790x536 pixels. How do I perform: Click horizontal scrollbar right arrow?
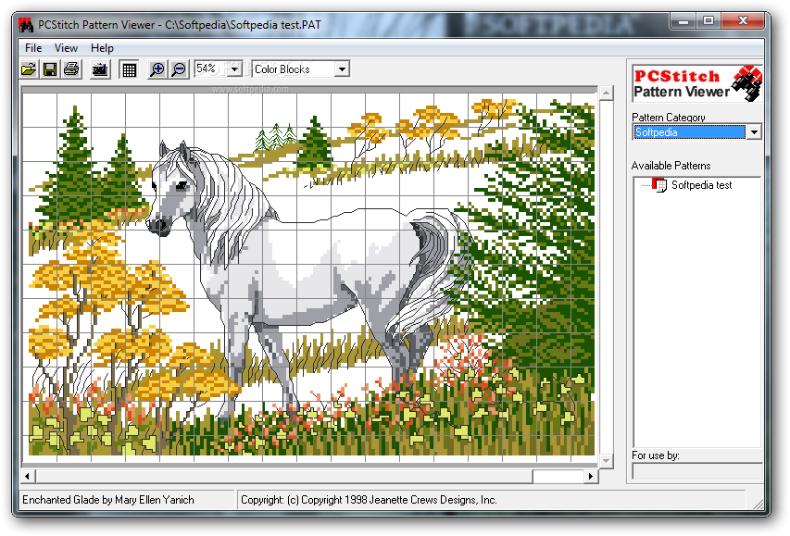(x=591, y=476)
